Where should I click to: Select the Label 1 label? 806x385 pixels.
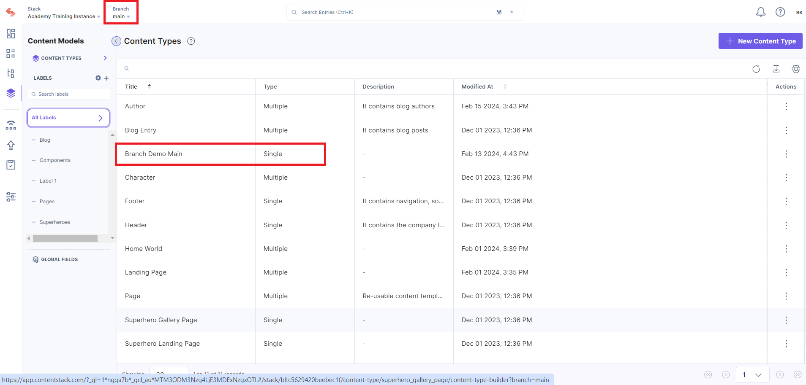coord(48,181)
